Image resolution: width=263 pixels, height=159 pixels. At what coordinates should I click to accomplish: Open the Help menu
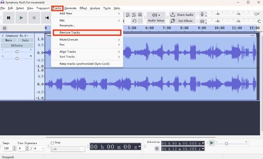[117, 8]
